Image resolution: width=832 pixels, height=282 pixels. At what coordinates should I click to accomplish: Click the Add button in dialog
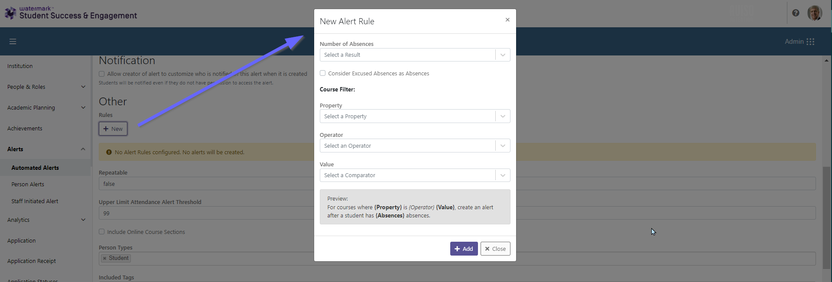point(464,249)
